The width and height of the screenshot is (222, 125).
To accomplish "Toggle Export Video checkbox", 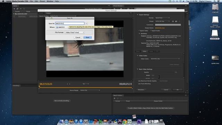I will pos(139,31).
